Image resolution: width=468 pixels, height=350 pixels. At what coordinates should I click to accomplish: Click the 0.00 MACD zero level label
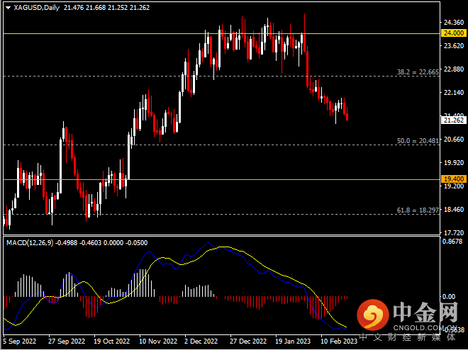(x=447, y=296)
